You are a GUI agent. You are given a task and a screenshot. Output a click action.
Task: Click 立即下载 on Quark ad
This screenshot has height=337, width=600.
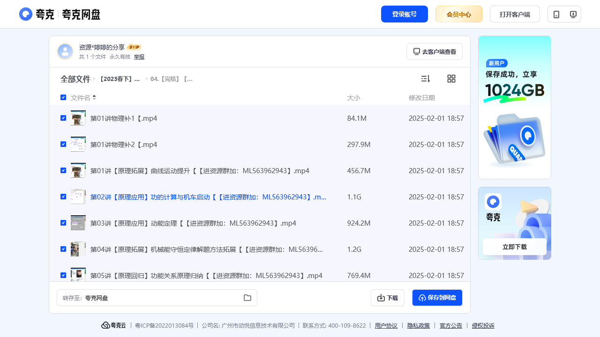(x=515, y=247)
